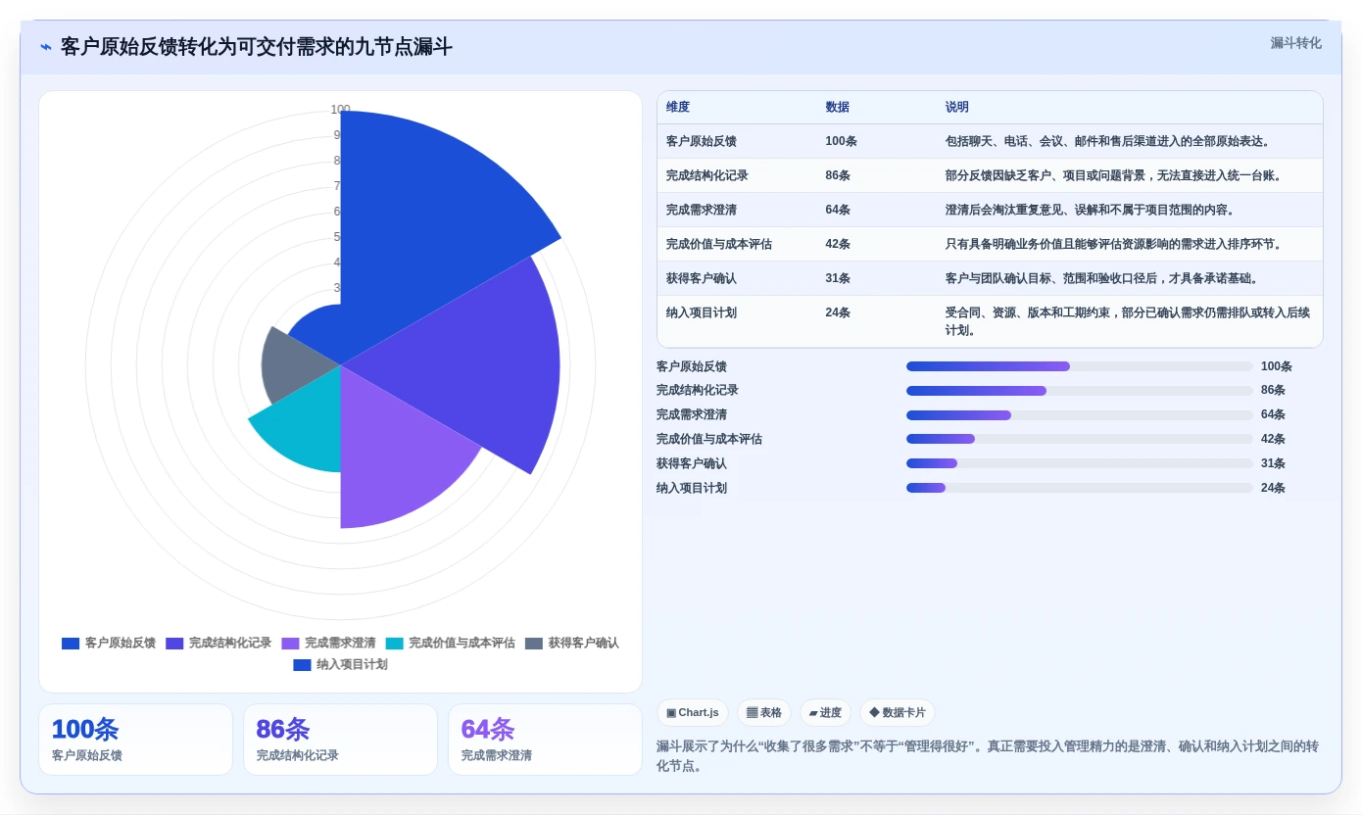The height and width of the screenshot is (815, 1362).
Task: Click the 100 tick label on the radial axis
Action: [340, 110]
